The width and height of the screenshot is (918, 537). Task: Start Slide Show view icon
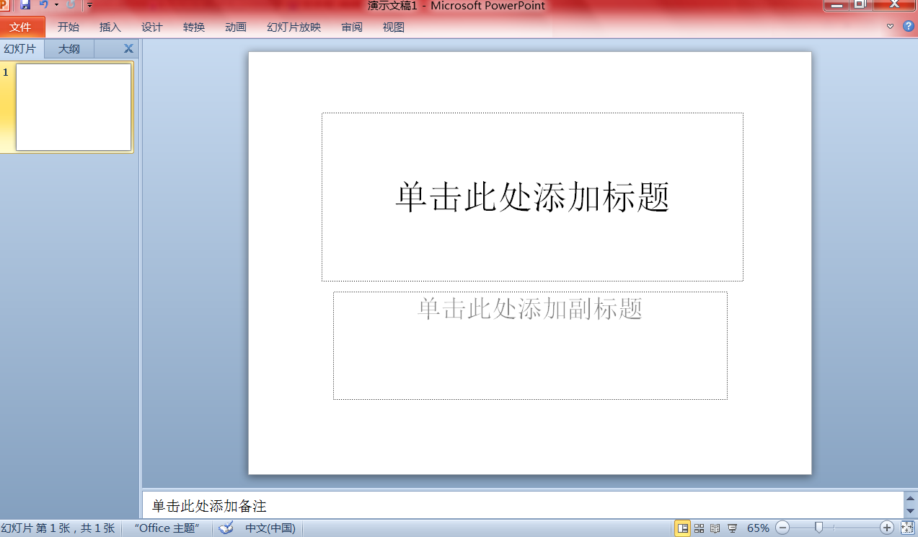coord(733,528)
